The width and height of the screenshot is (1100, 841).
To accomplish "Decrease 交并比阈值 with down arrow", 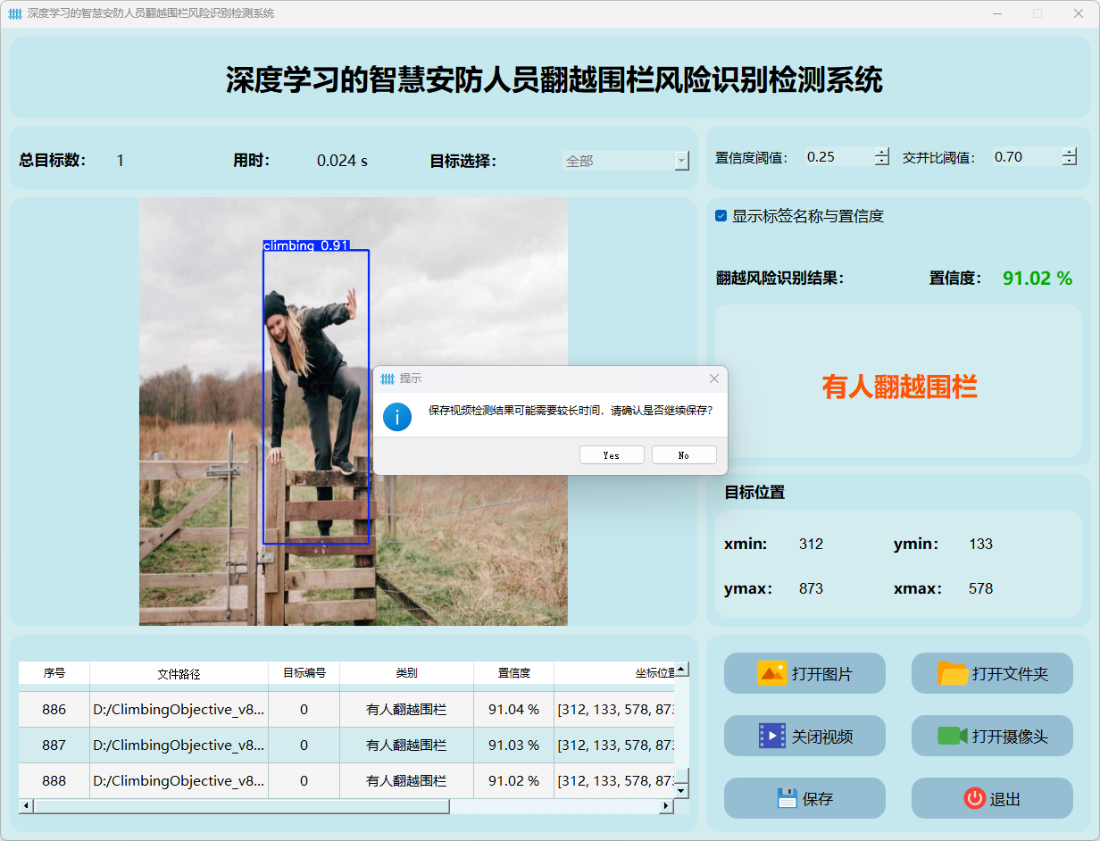I will coord(1070,162).
